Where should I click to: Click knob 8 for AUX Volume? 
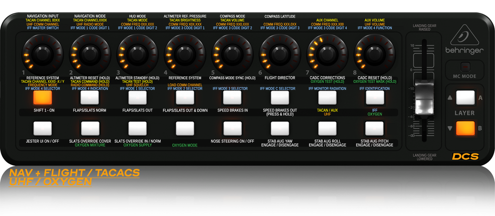pos(375,54)
